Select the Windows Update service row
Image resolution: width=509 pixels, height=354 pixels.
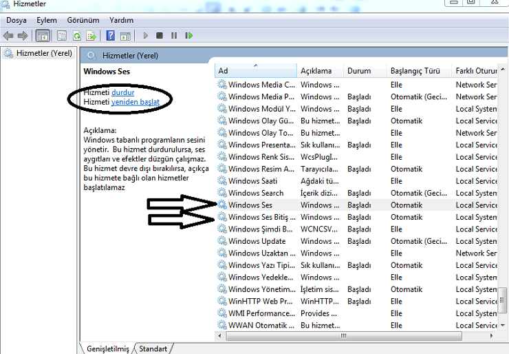(x=356, y=241)
